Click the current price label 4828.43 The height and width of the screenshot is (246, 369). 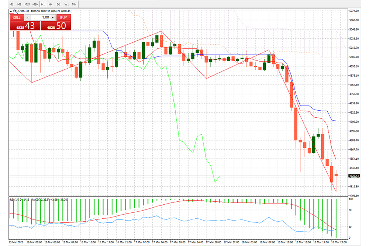pyautogui.click(x=354, y=176)
